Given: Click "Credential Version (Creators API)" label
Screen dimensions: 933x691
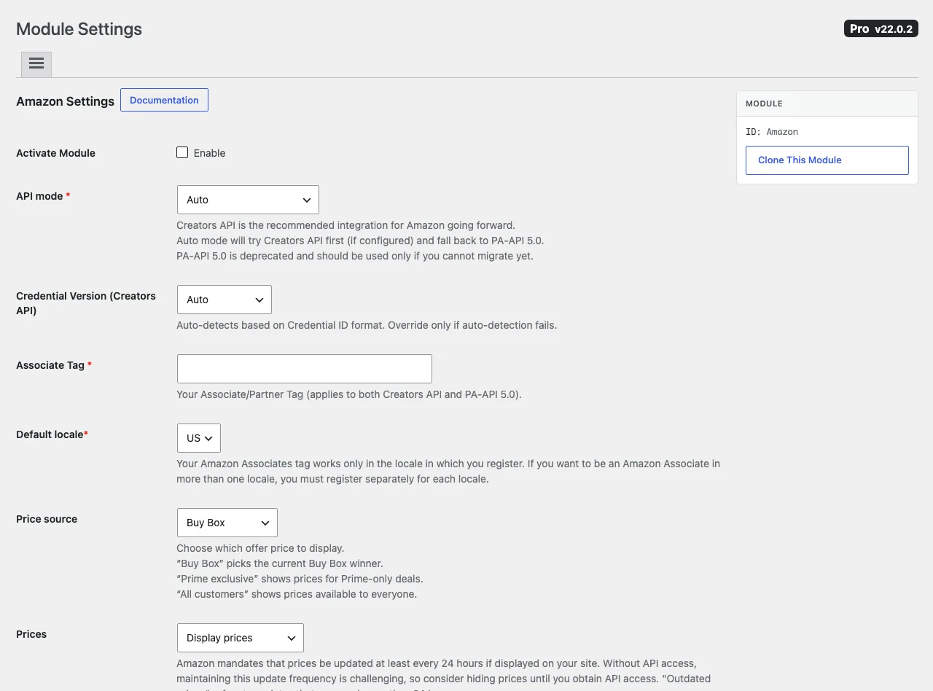Looking at the screenshot, I should [x=86, y=303].
